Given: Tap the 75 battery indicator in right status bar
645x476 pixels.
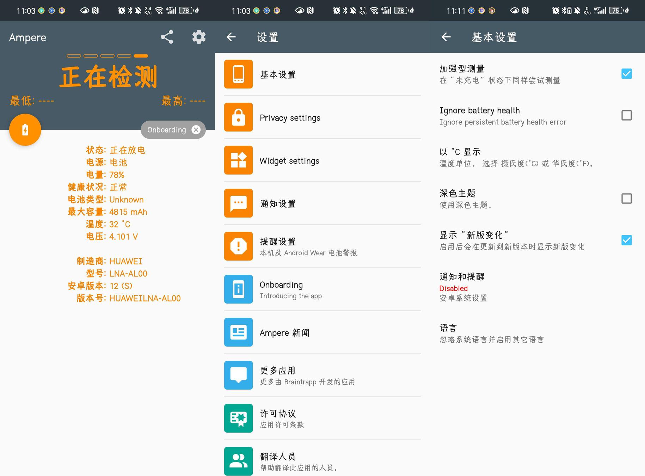Looking at the screenshot, I should point(616,11).
